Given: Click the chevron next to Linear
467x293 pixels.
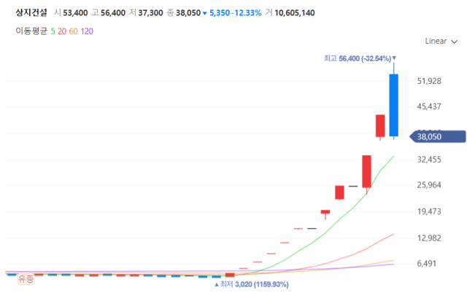Looking at the screenshot, I should click(x=455, y=42).
